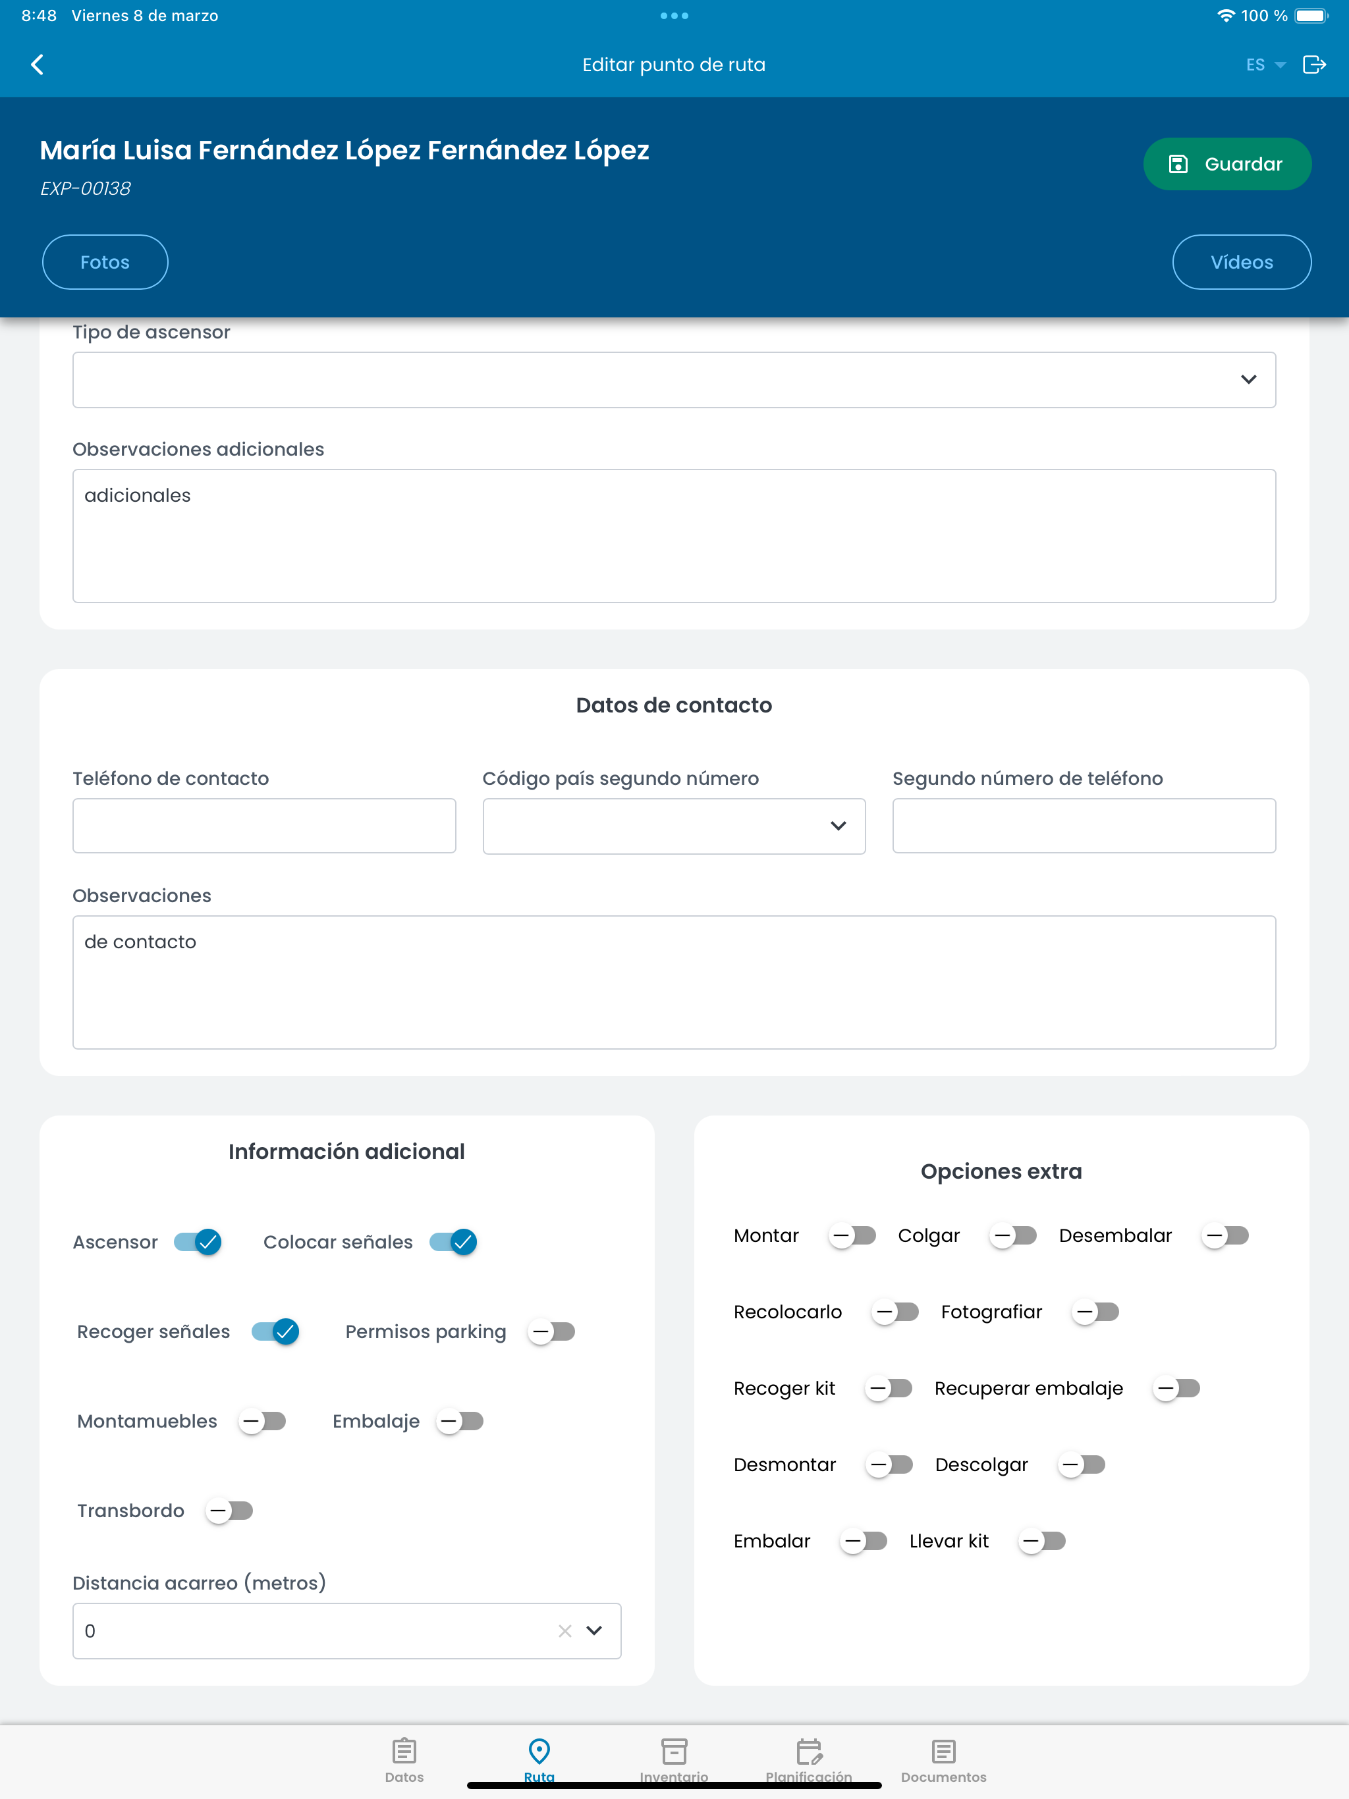
Task: Enable the Fotografiar option
Action: [1095, 1312]
